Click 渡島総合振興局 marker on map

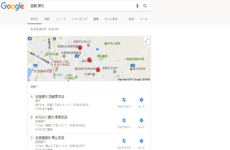coord(77,47)
